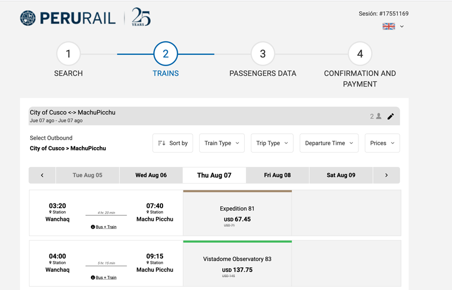Open language selector chevron next to flag
The width and height of the screenshot is (452, 290).
402,26
